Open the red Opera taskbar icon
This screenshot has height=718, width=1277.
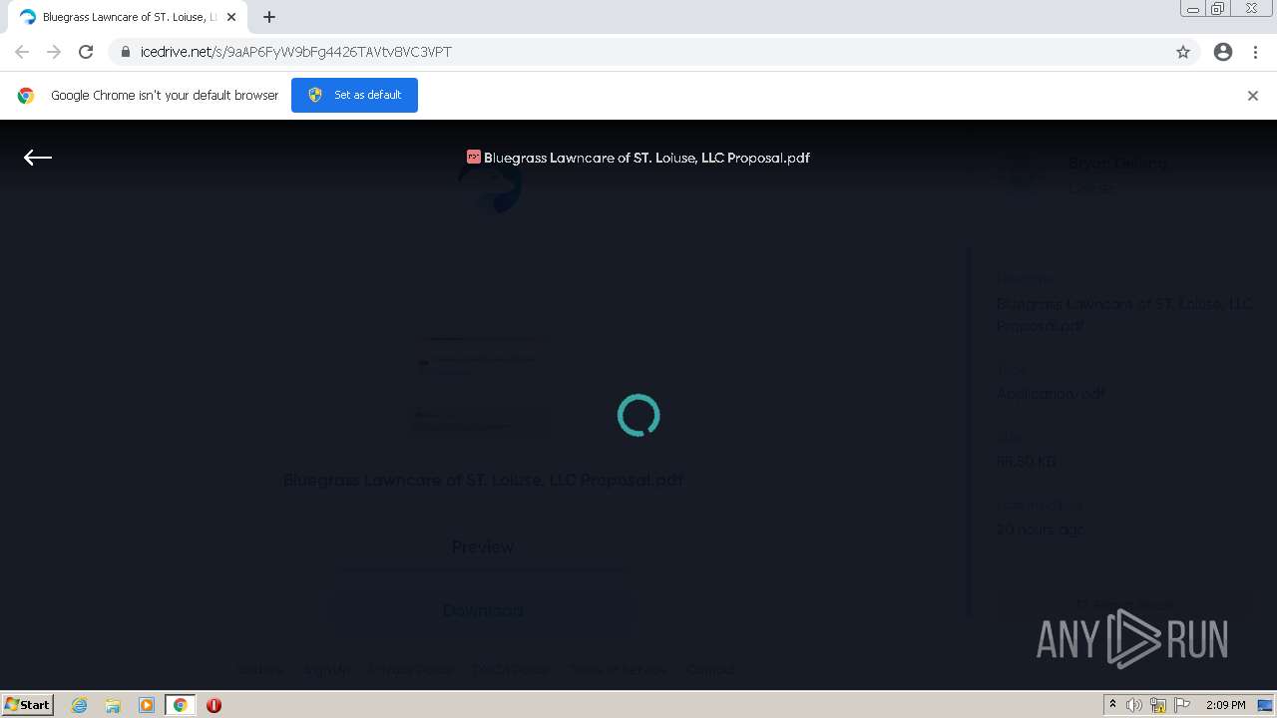coord(213,705)
